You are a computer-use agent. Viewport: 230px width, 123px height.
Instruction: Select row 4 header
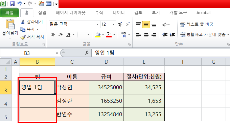5,101
